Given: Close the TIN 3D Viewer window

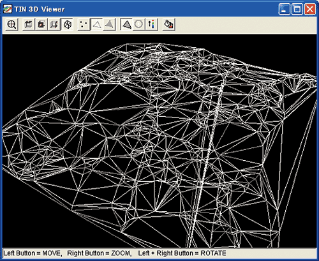Looking at the screenshot, I should (310, 9).
